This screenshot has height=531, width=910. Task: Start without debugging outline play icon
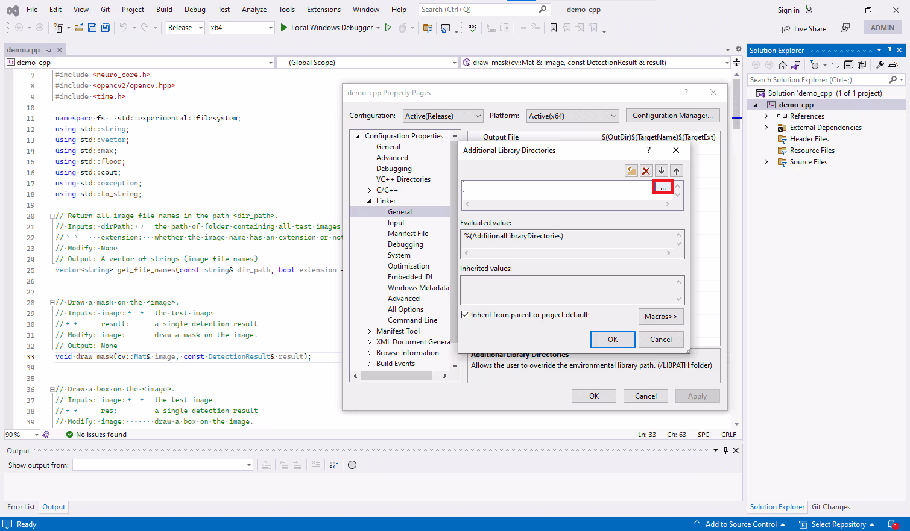pos(388,28)
